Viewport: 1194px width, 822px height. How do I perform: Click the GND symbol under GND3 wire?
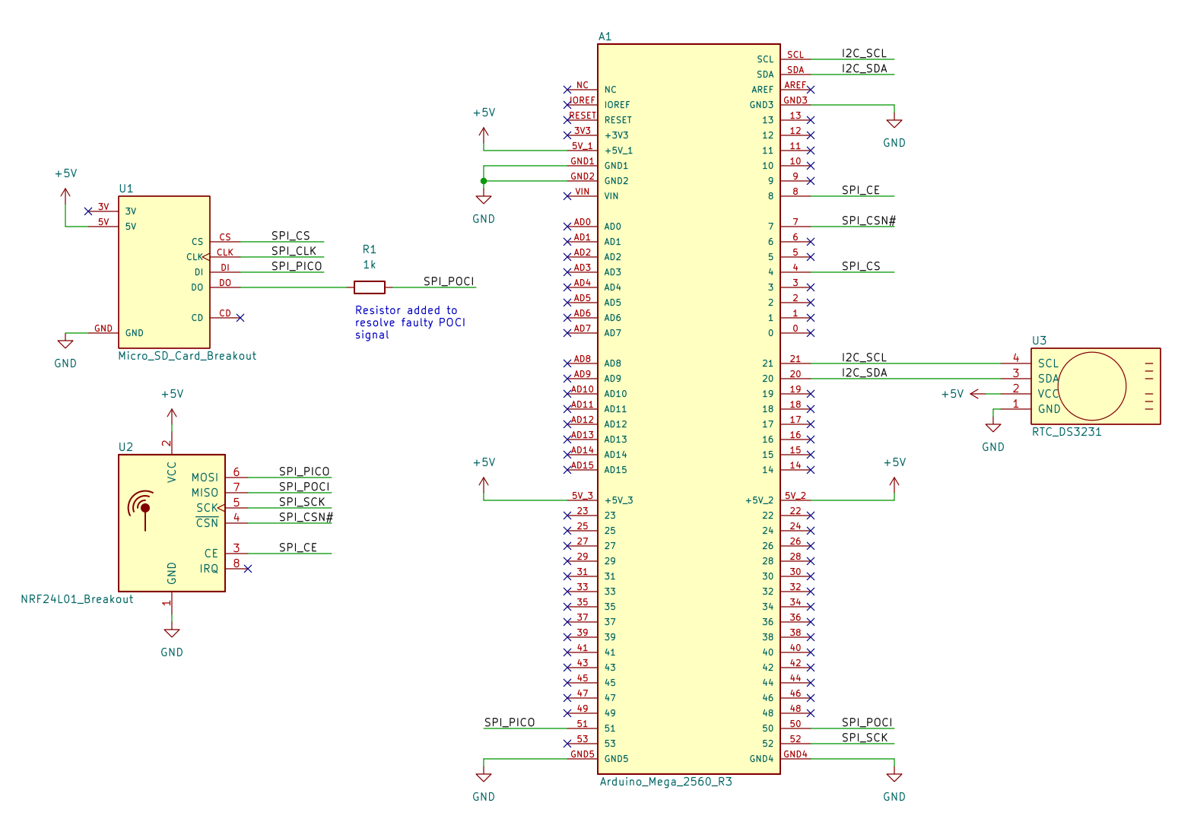[894, 123]
